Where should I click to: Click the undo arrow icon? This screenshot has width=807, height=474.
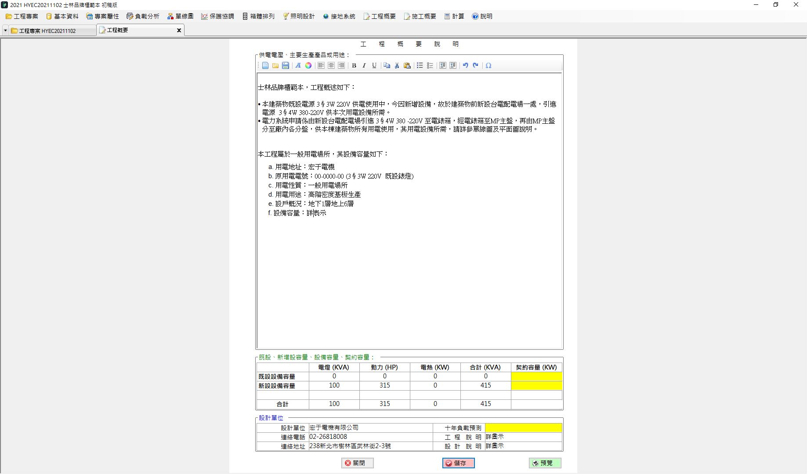(x=465, y=65)
